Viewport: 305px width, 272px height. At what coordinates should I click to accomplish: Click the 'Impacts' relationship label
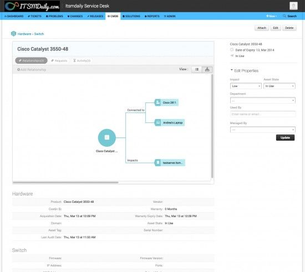pos(133,160)
